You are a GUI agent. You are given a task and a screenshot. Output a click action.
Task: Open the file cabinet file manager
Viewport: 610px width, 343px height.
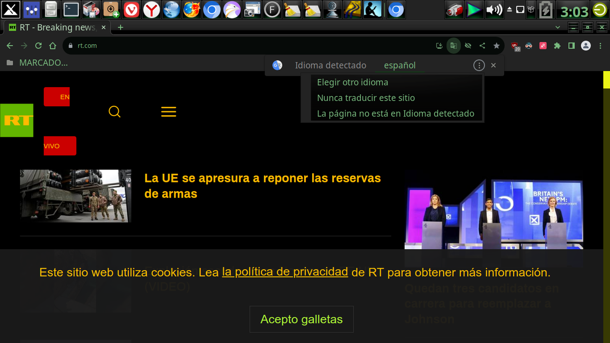pos(51,10)
